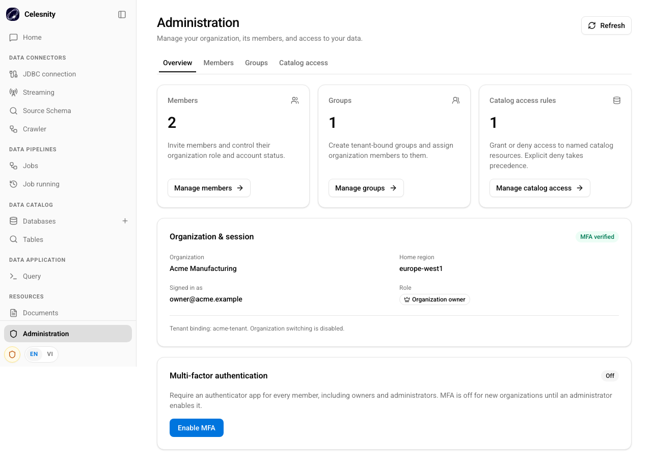Click the Members count 2

(x=172, y=123)
